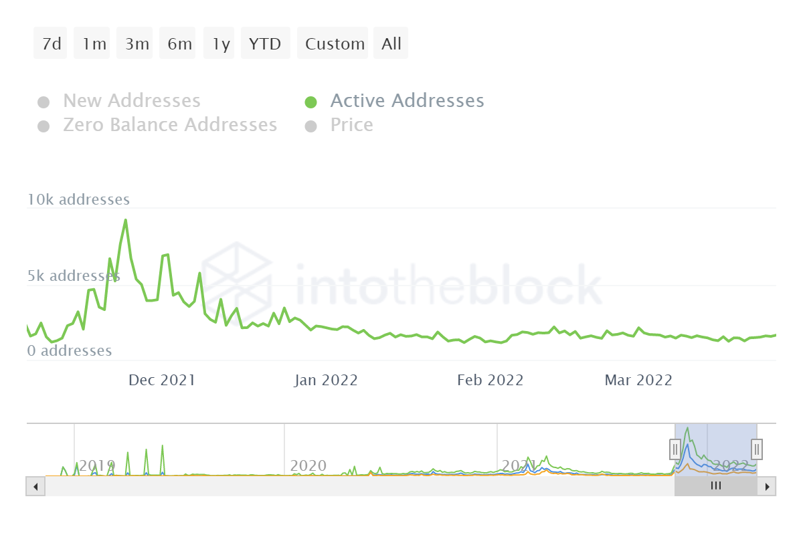Click the left scrollbar arrow
Image resolution: width=803 pixels, height=535 pixels.
[35, 486]
